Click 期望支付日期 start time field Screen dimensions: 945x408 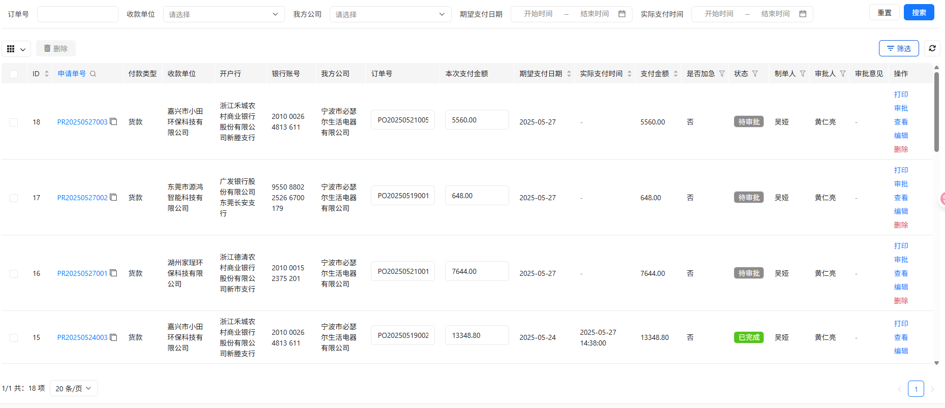pos(539,14)
